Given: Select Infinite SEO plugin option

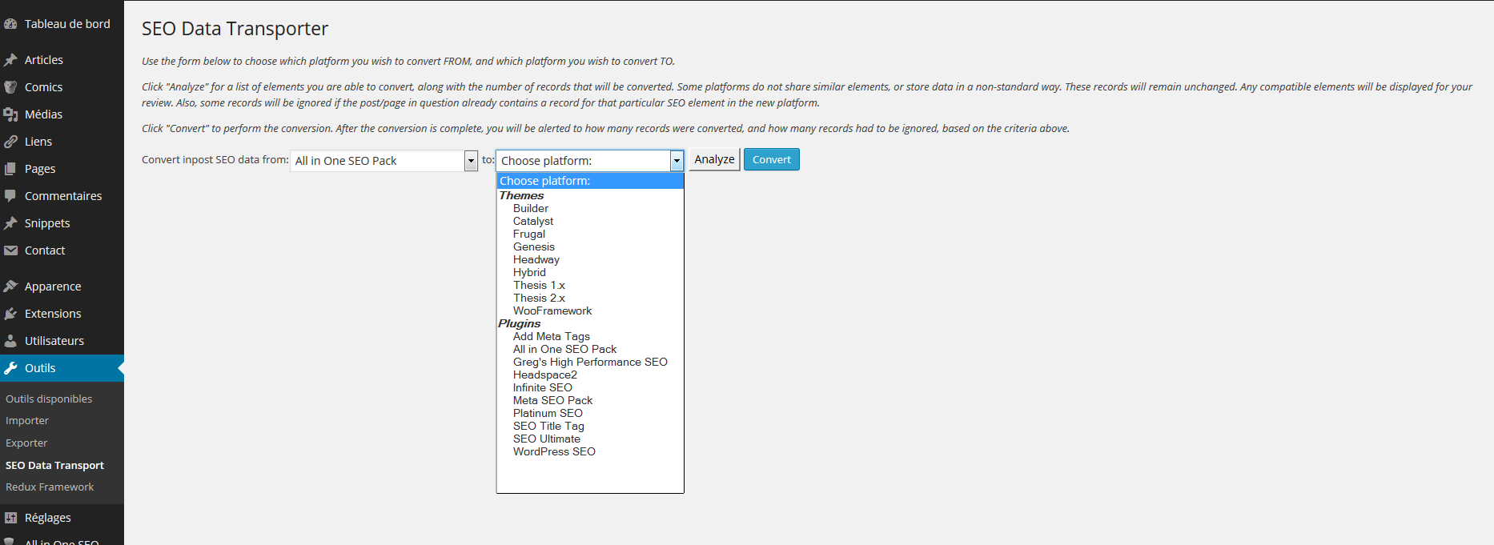Looking at the screenshot, I should tap(543, 387).
